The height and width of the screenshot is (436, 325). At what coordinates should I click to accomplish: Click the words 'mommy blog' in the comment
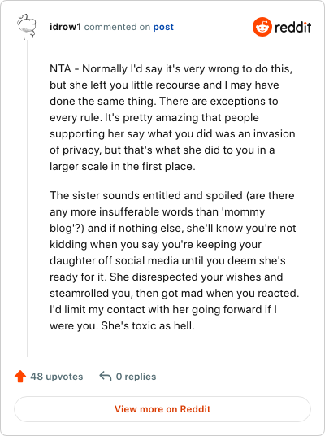[x=158, y=220]
